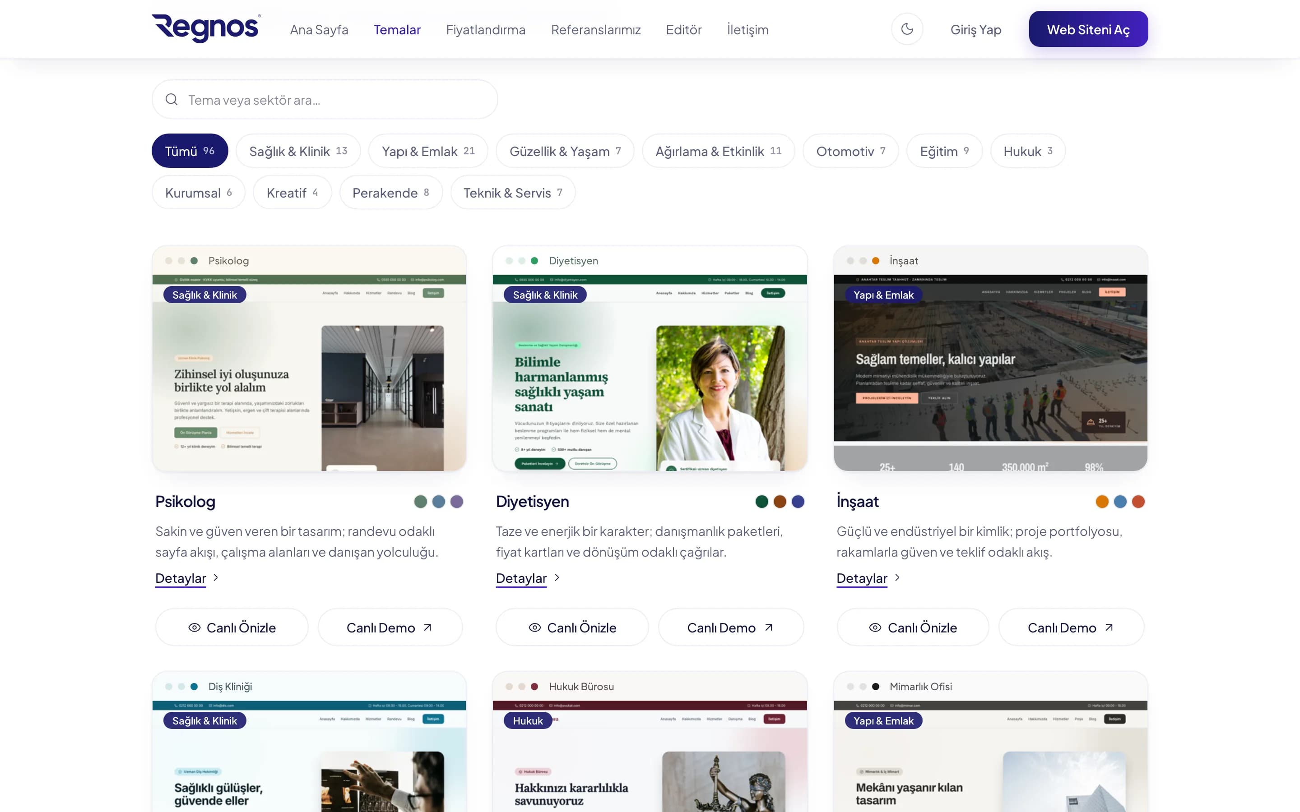Image resolution: width=1300 pixels, height=812 pixels.
Task: Click the search magnifier icon
Action: pyautogui.click(x=172, y=99)
